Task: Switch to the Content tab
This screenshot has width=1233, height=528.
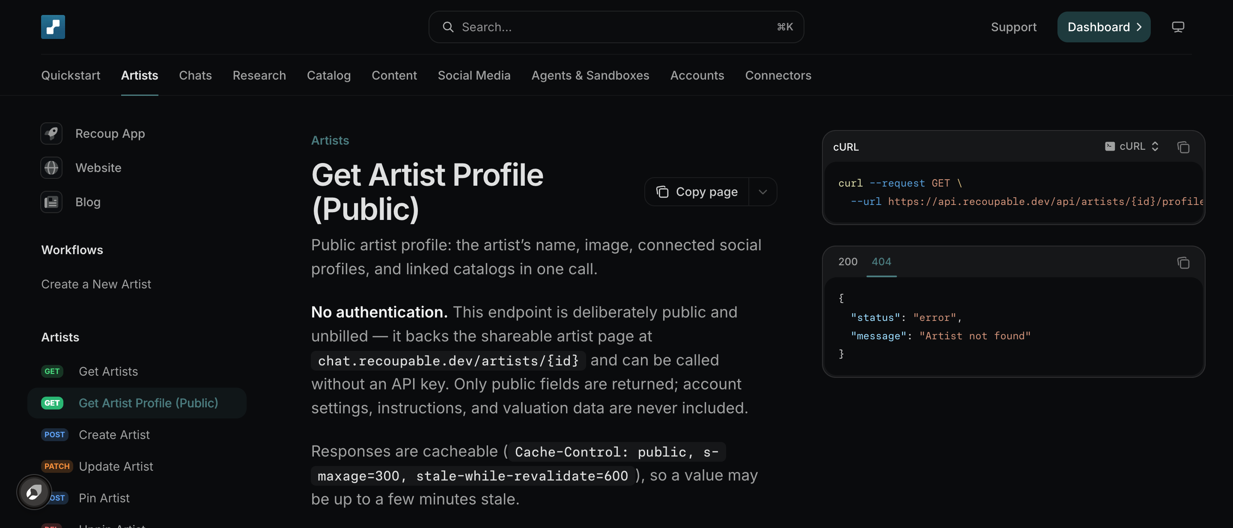Action: (x=394, y=75)
